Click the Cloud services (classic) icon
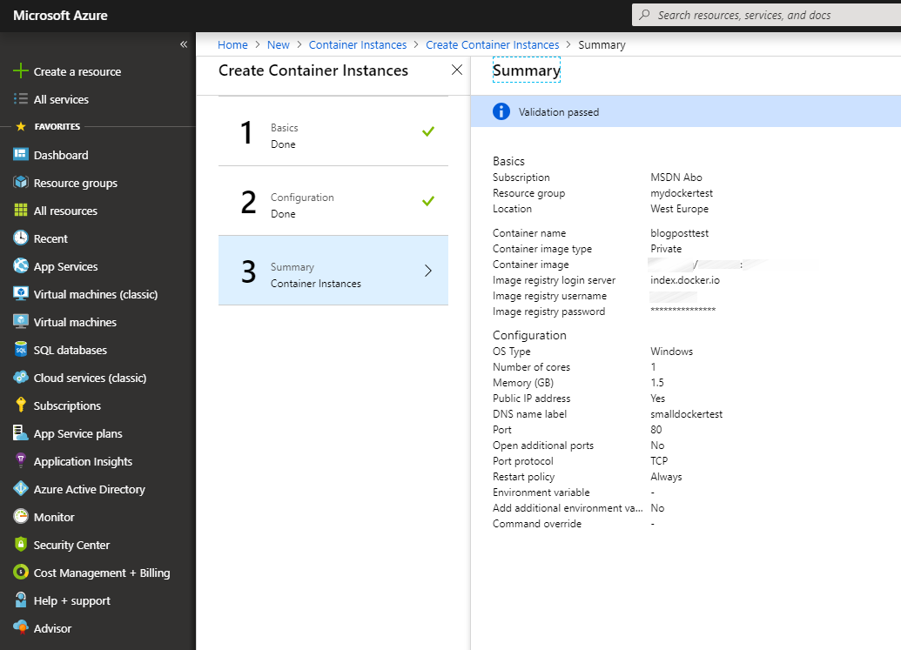The height and width of the screenshot is (650, 901). (21, 378)
